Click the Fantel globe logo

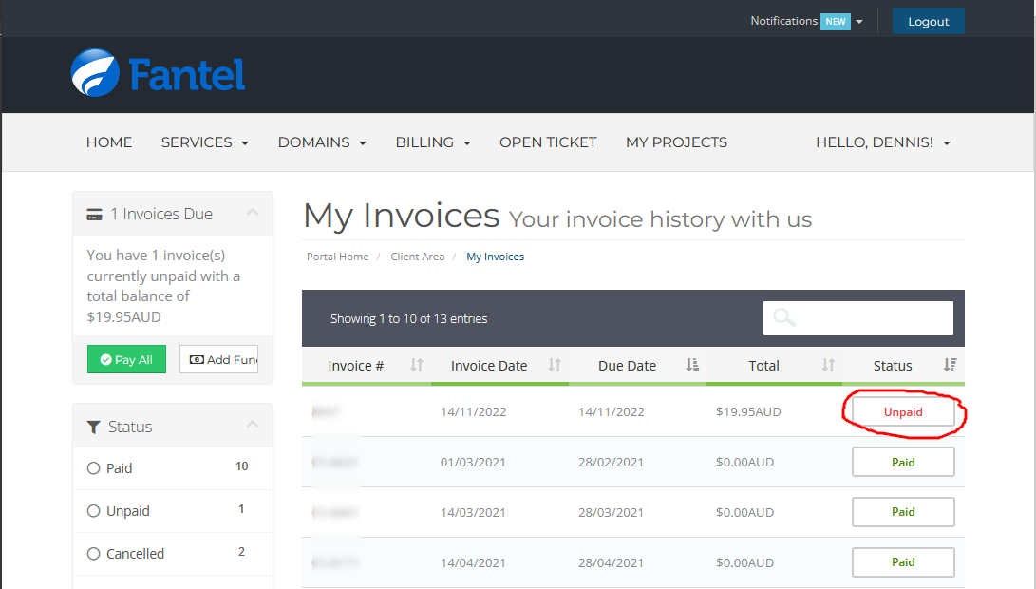tap(95, 73)
